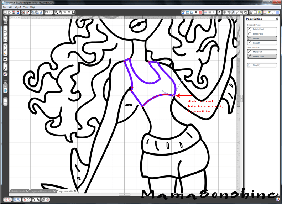This screenshot has height=205, width=282.
Task: Open the File menu
Action: [5, 7]
